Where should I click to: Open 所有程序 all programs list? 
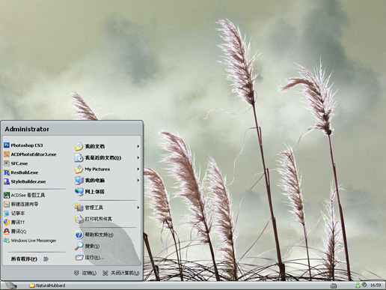[x=30, y=259]
